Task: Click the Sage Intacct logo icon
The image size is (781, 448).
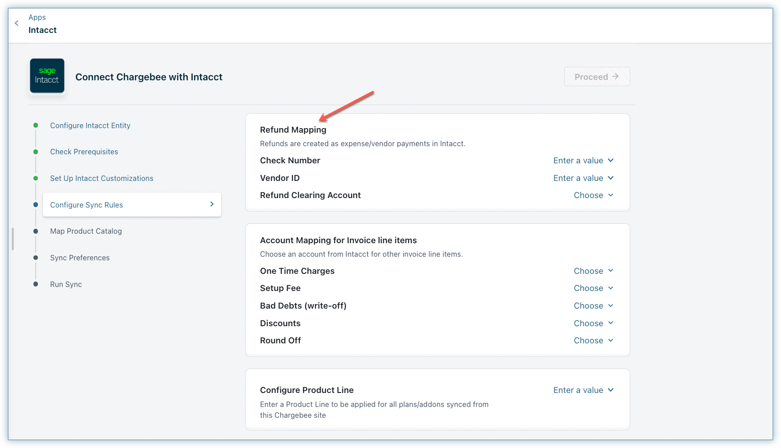Action: (47, 76)
